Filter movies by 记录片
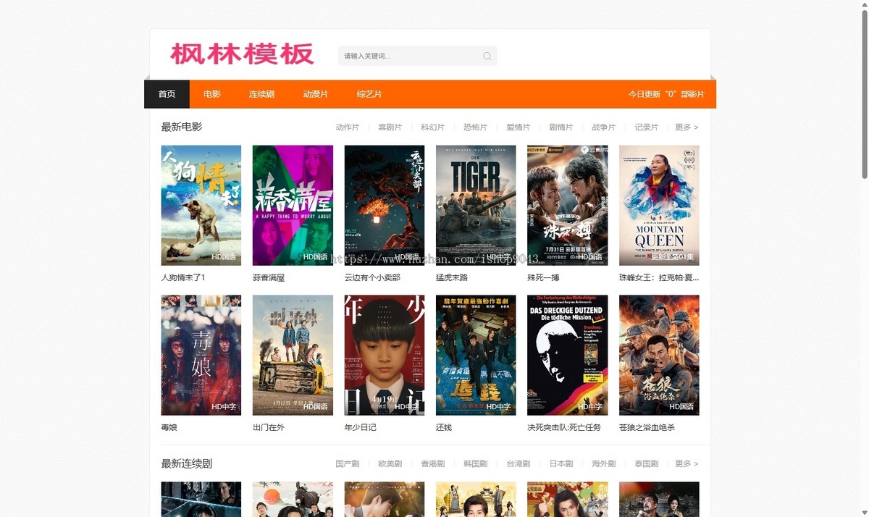Image resolution: width=869 pixels, height=517 pixels. pos(647,127)
